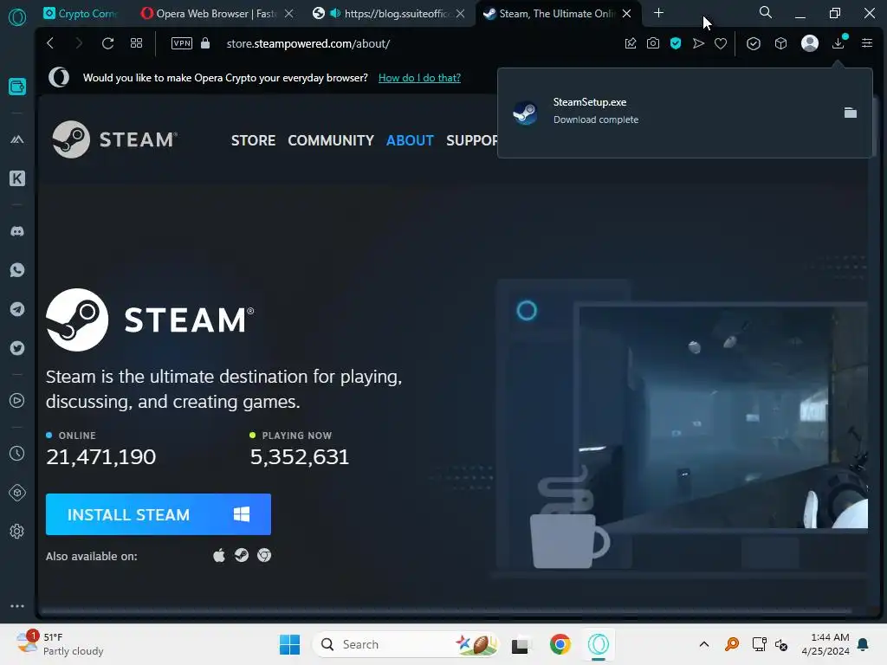Image resolution: width=887 pixels, height=665 pixels.
Task: Open the ad blocker shield icon
Action: tap(676, 43)
